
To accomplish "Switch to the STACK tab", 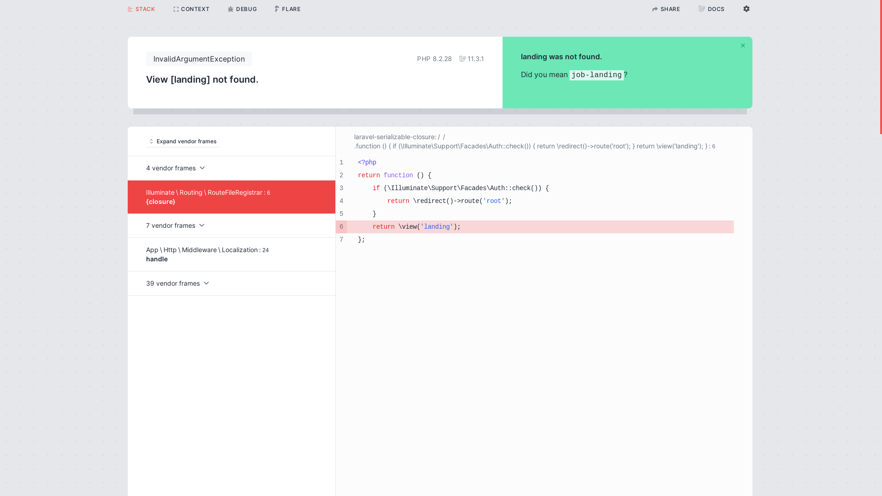I will 141,9.
